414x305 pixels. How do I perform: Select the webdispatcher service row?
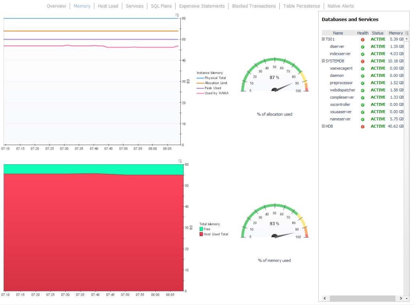(x=342, y=90)
